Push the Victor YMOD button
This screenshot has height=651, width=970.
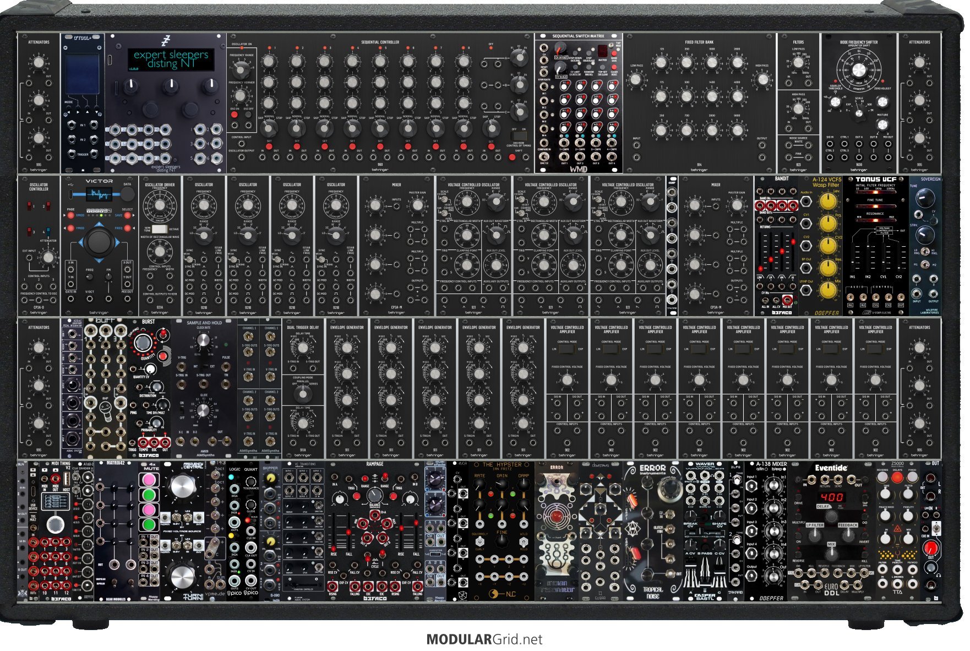click(x=71, y=228)
